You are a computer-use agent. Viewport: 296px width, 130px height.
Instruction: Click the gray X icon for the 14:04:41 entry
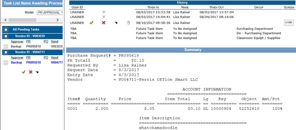(x=104, y=17)
